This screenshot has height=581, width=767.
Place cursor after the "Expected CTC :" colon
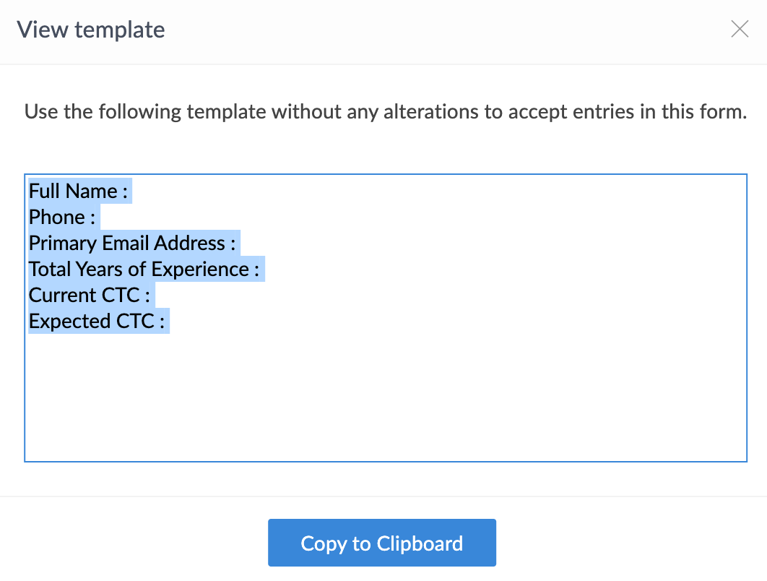167,322
